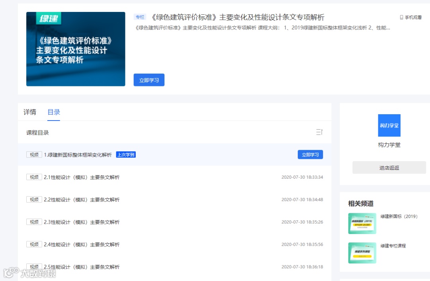The width and height of the screenshot is (430, 281).
Task: Open lesson 2.1性能设计（模拟）主要条文解析
Action: coord(82,178)
